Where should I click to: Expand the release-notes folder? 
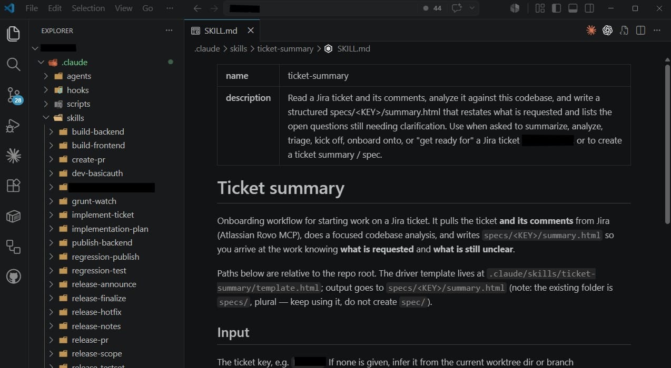tap(51, 326)
